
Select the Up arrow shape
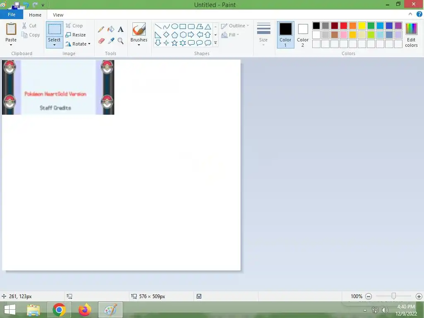click(x=208, y=35)
